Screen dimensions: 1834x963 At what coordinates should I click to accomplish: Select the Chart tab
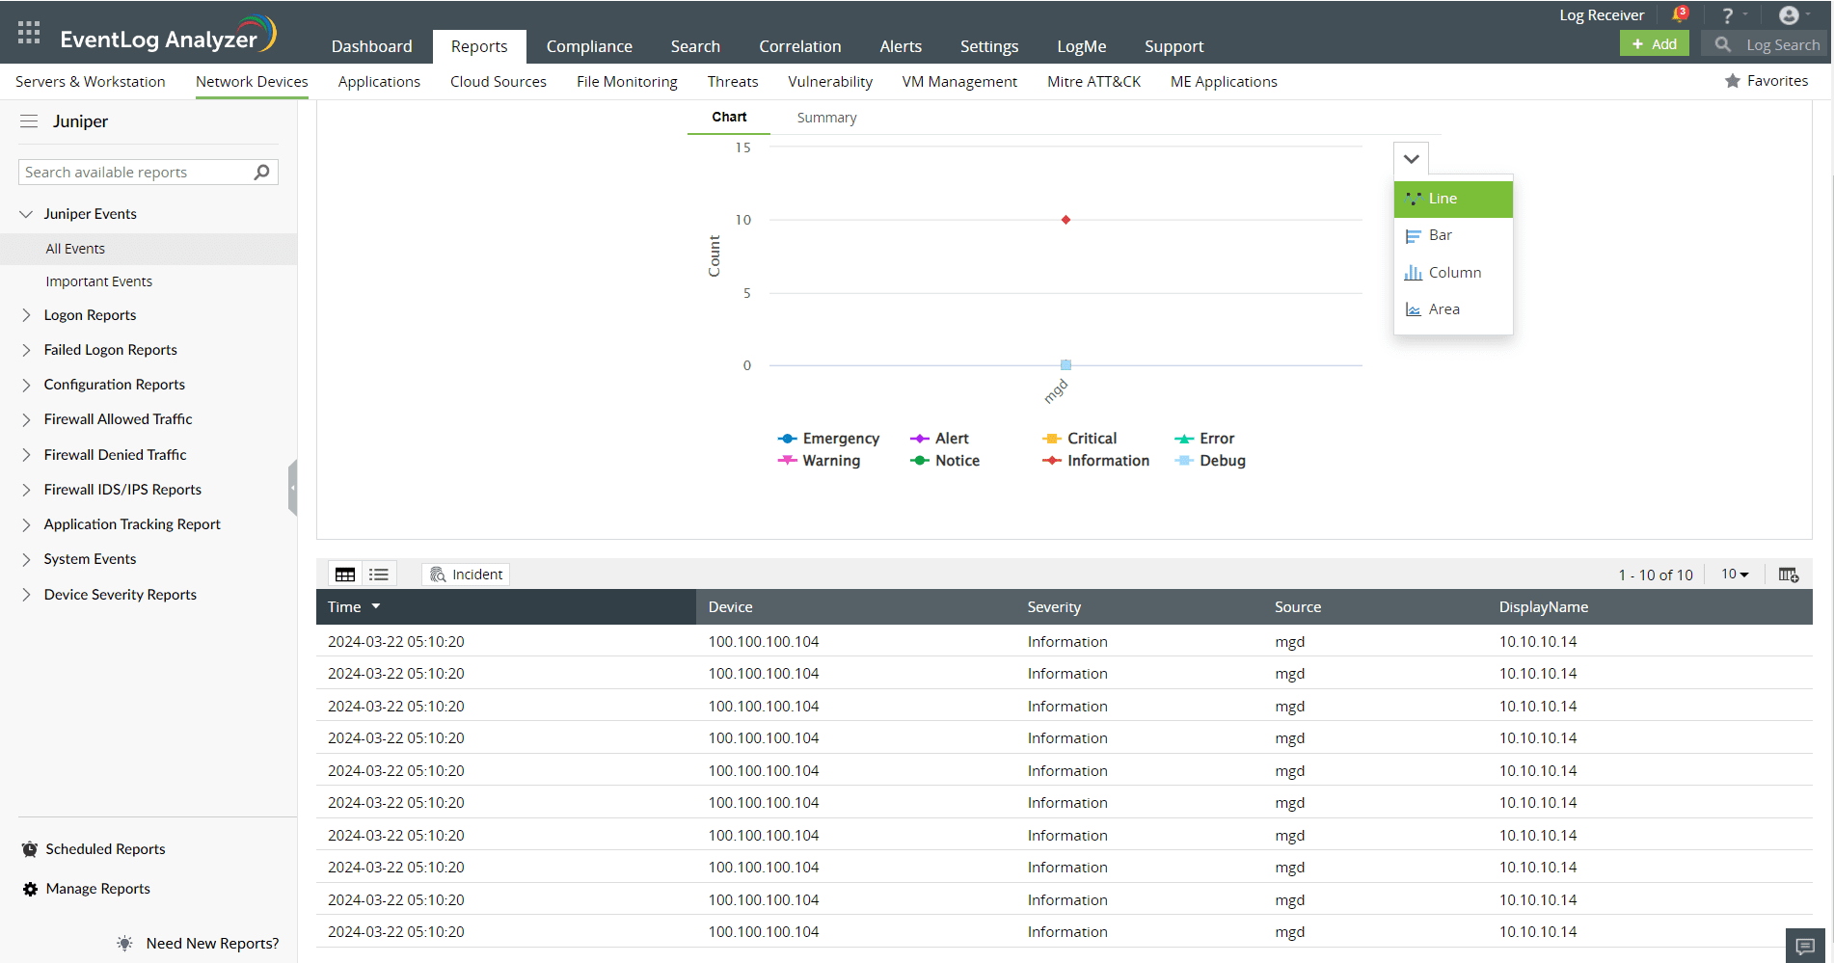(x=729, y=117)
